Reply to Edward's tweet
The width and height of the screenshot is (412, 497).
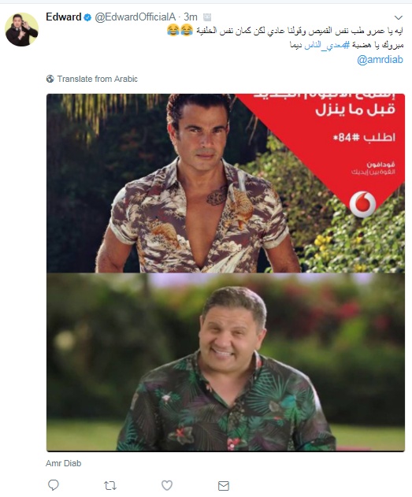coord(54,484)
